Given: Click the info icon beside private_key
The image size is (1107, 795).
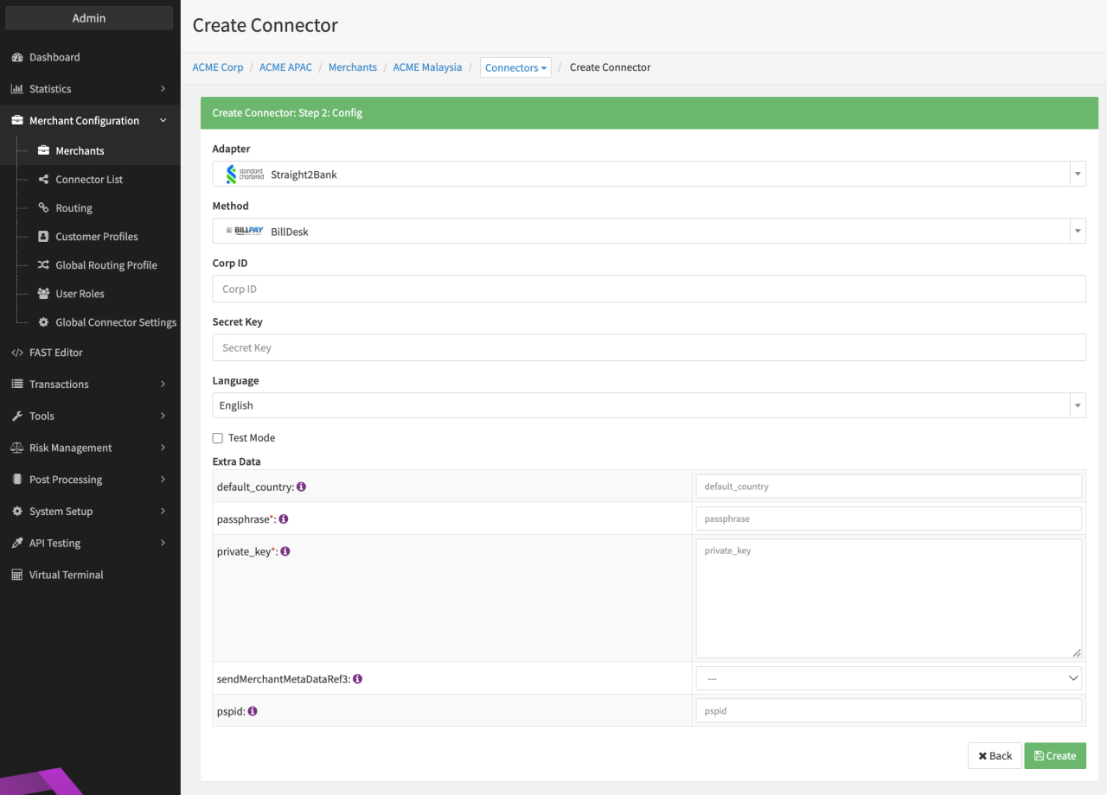Looking at the screenshot, I should 285,551.
